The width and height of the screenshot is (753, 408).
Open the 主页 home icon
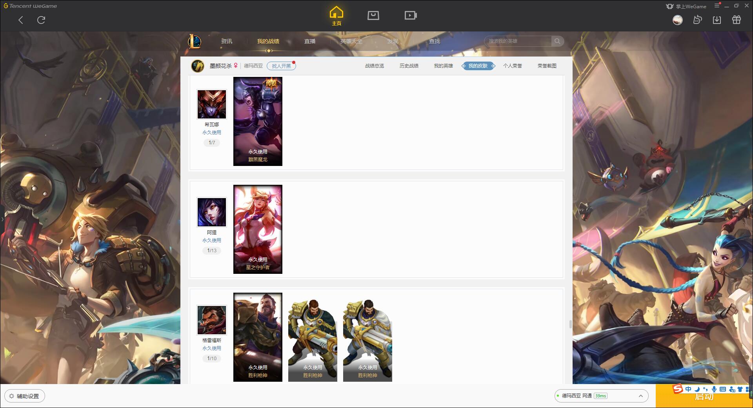coord(336,16)
